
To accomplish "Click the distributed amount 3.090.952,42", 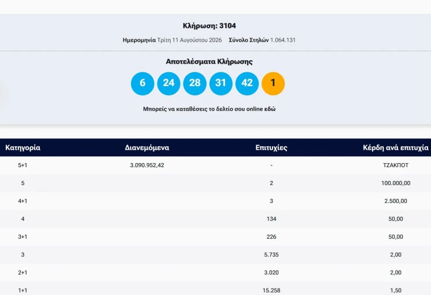I will (147, 165).
